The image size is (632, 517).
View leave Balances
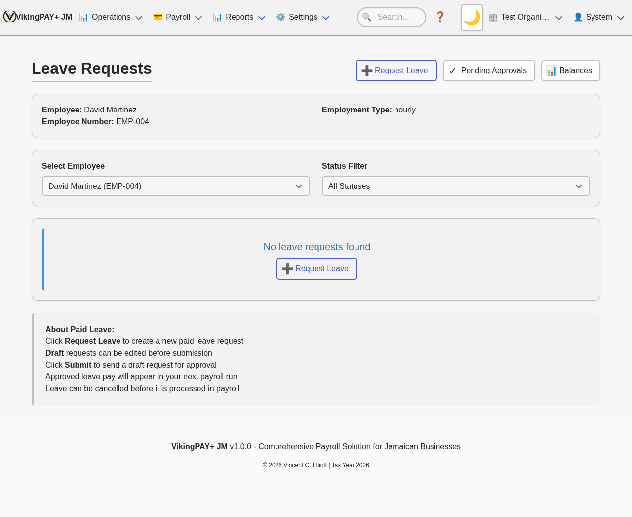(571, 71)
